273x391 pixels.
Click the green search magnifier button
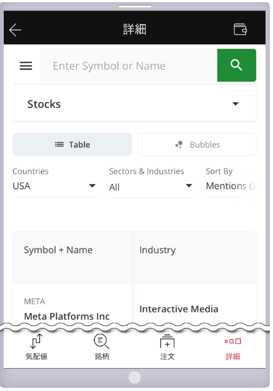tap(237, 65)
